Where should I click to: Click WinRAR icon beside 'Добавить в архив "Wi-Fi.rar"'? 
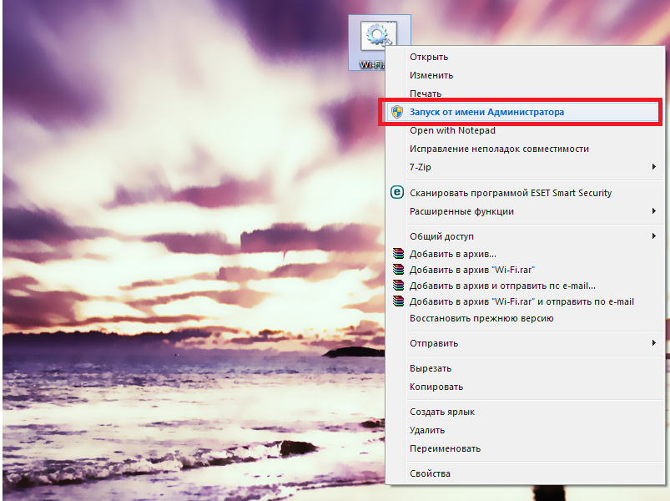[x=398, y=270]
